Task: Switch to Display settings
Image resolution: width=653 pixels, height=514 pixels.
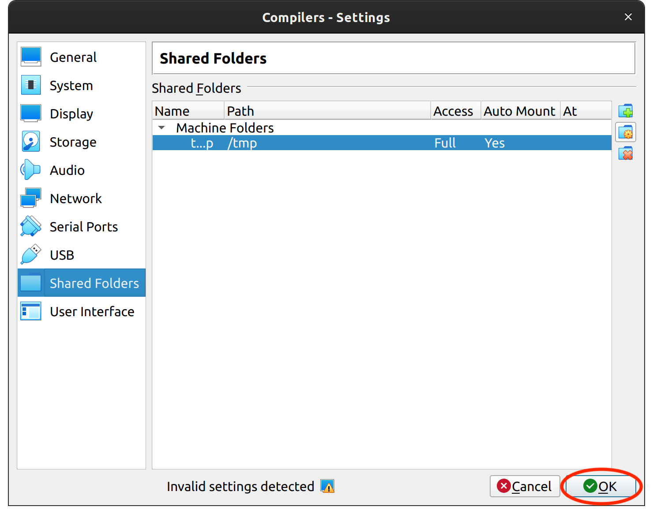Action: click(x=71, y=114)
